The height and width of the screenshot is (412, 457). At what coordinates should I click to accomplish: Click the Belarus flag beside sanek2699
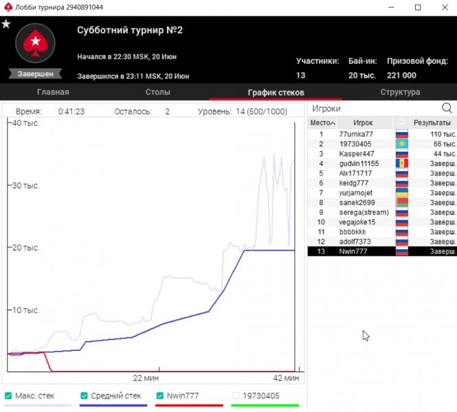(x=401, y=203)
